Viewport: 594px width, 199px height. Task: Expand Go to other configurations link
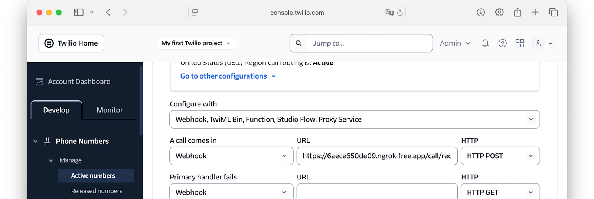click(228, 76)
